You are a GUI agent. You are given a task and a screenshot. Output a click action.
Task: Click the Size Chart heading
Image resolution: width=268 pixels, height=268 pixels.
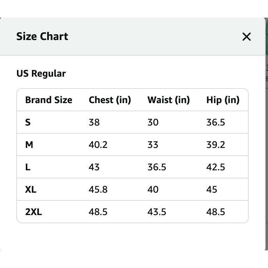[42, 36]
